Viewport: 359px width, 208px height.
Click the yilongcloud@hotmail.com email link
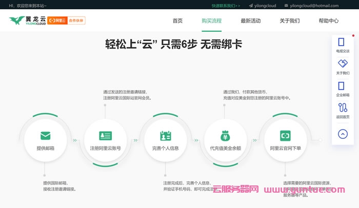[x=314, y=6]
